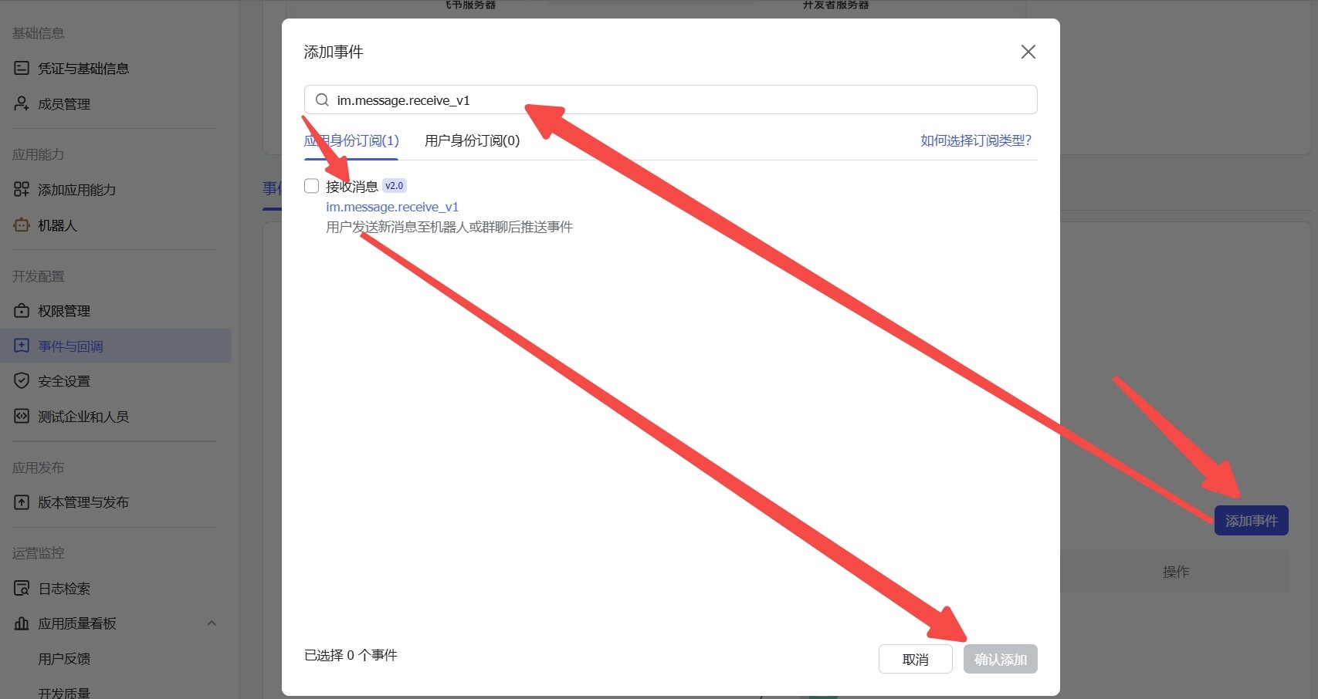Click the event search input field

tap(679, 100)
